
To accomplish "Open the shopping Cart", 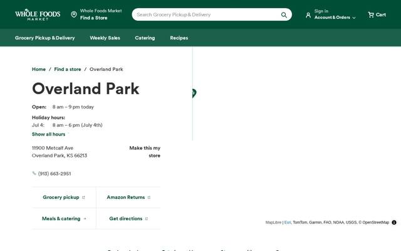I will tap(377, 14).
